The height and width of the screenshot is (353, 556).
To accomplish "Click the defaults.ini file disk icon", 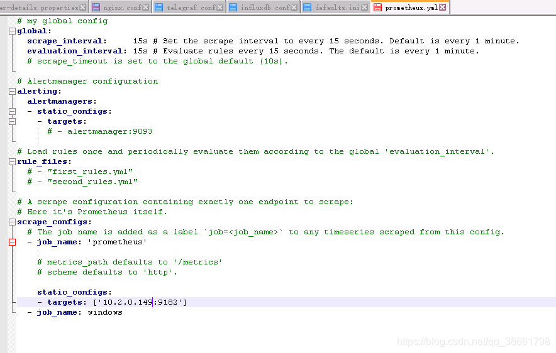I will 308,8.
